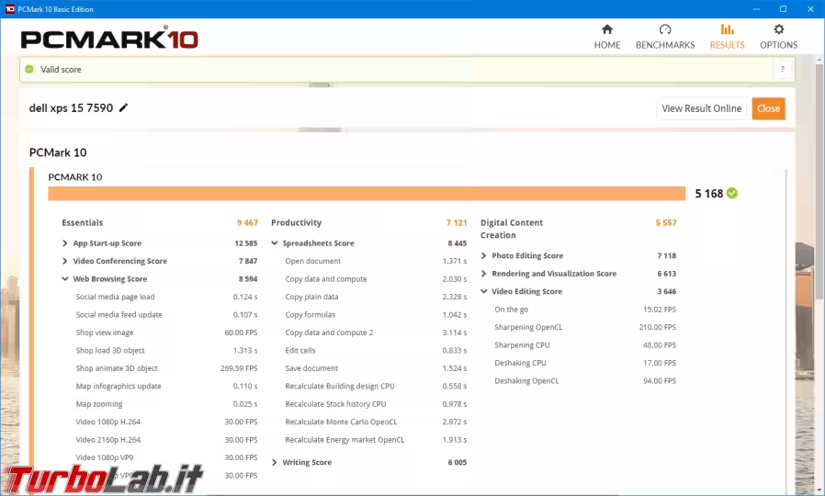Select Recalculate Stock history CPU row
The height and width of the screenshot is (496, 825).
click(376, 404)
